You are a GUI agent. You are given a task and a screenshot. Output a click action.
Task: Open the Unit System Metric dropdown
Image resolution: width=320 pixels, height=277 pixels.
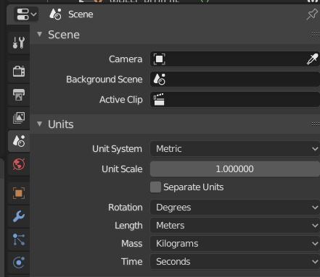coord(235,149)
